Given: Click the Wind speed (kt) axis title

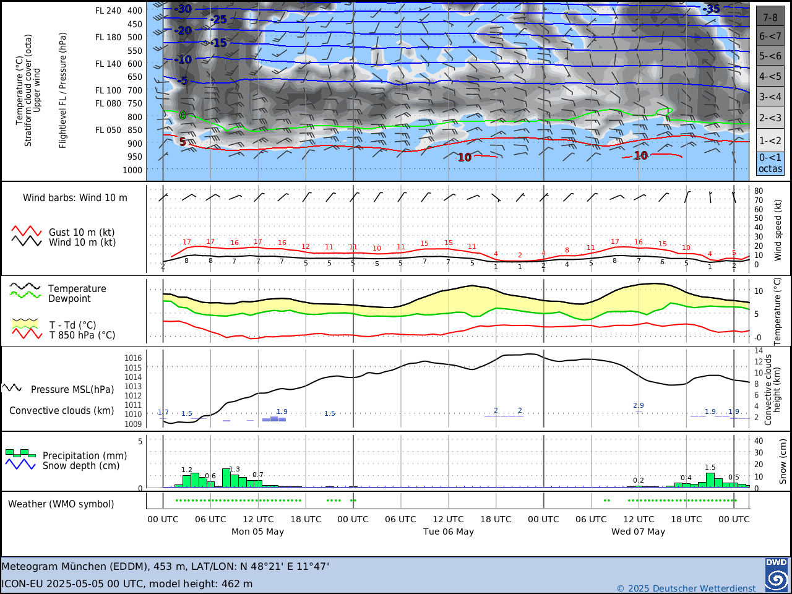Looking at the screenshot, I should click(x=778, y=230).
